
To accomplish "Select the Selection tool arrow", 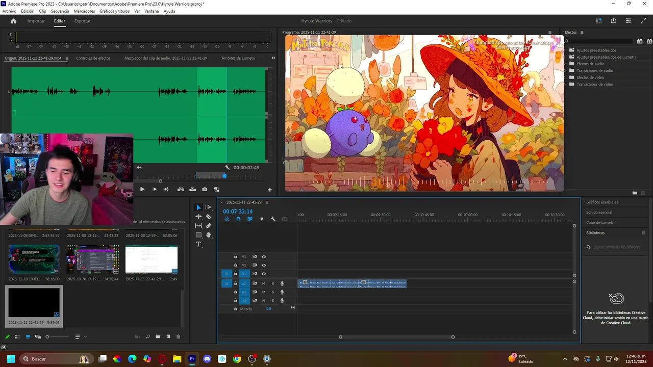I will pos(198,207).
